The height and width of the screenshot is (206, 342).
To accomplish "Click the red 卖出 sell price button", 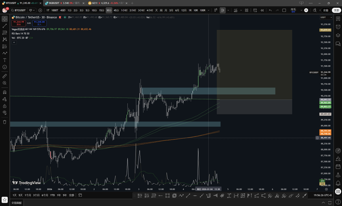I will (19, 23).
